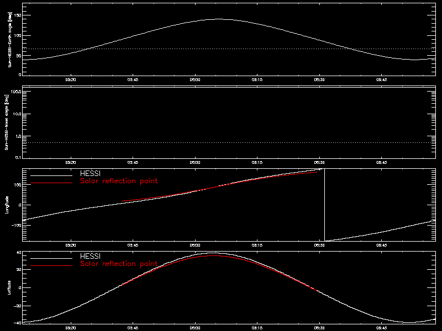
Task: Click red legend line sample in Longitude plot
Action: (51, 183)
